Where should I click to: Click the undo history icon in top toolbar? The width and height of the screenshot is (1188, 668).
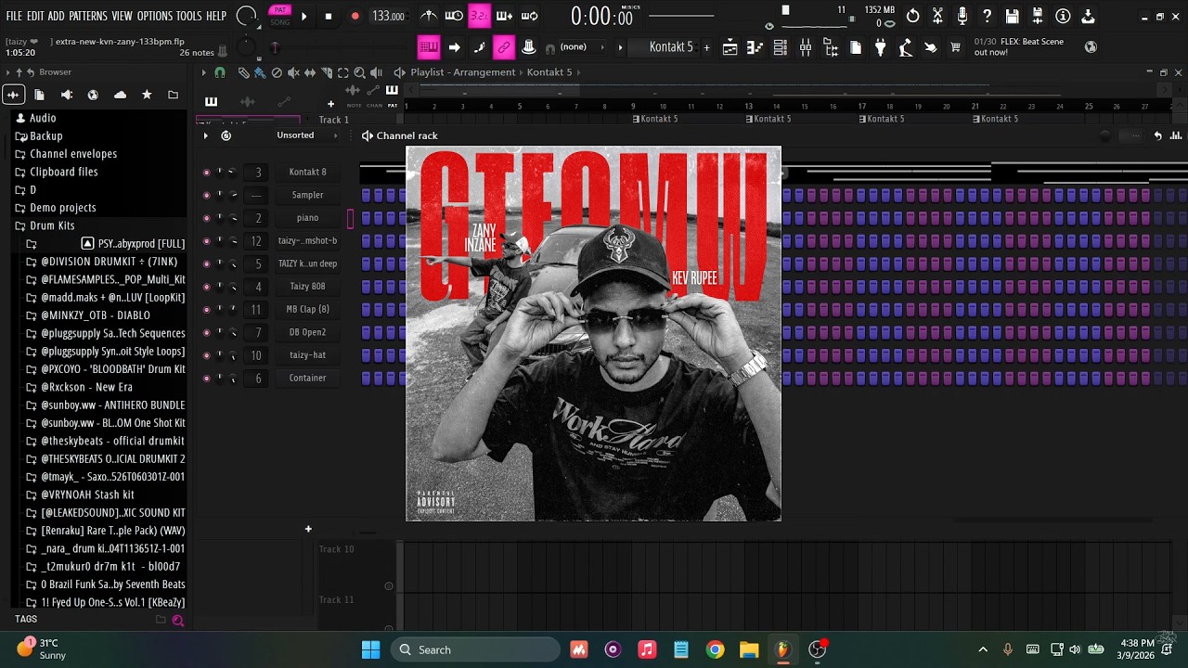point(913,16)
